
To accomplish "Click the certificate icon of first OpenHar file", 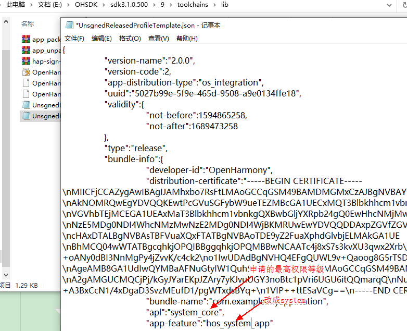I will click(x=26, y=72).
